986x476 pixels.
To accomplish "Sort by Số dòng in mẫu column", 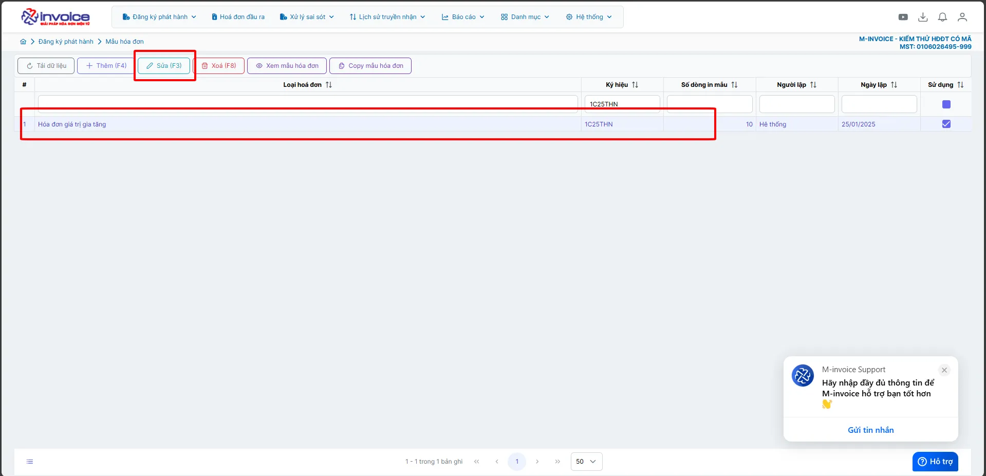I will [734, 85].
